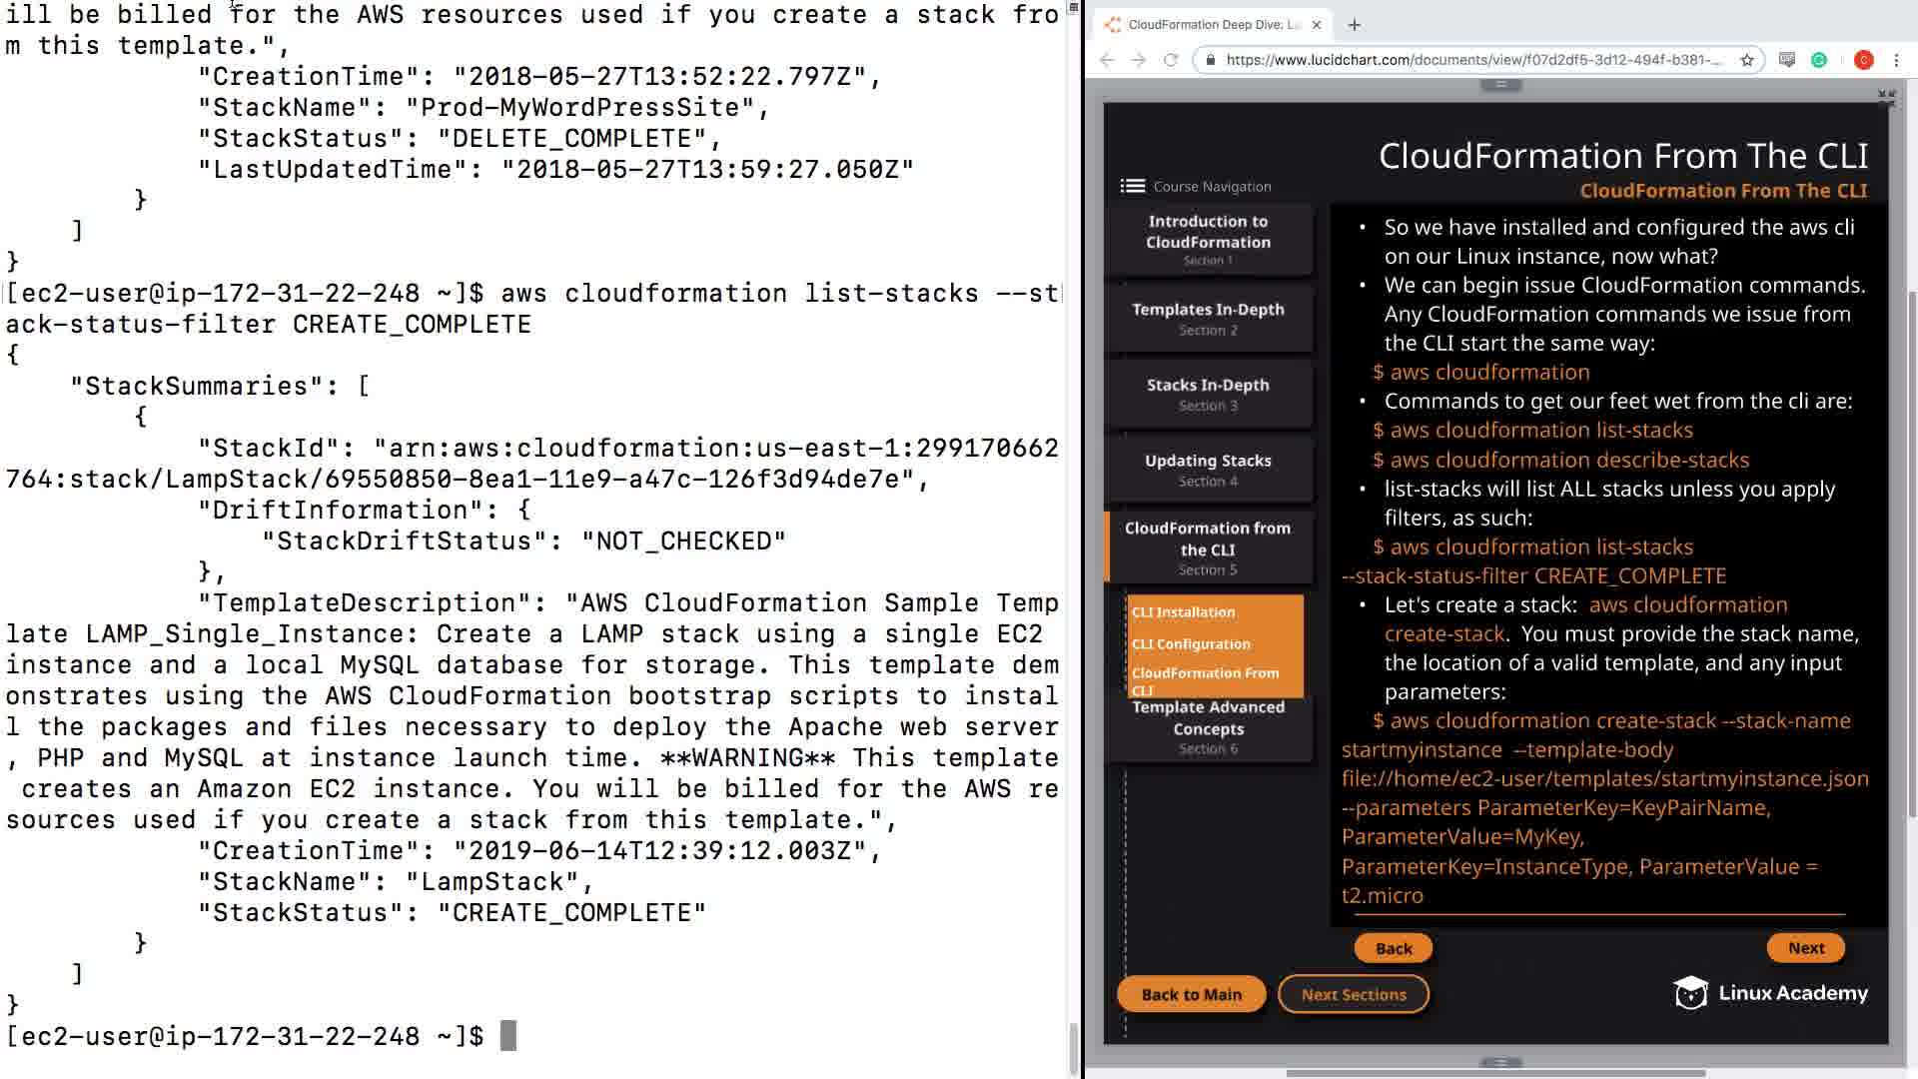The height and width of the screenshot is (1079, 1918).
Task: Bookmark page with star icon
Action: [1747, 60]
